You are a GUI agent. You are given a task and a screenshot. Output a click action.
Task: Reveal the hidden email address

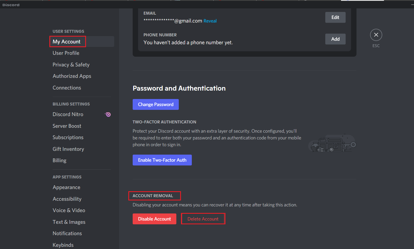pyautogui.click(x=210, y=21)
